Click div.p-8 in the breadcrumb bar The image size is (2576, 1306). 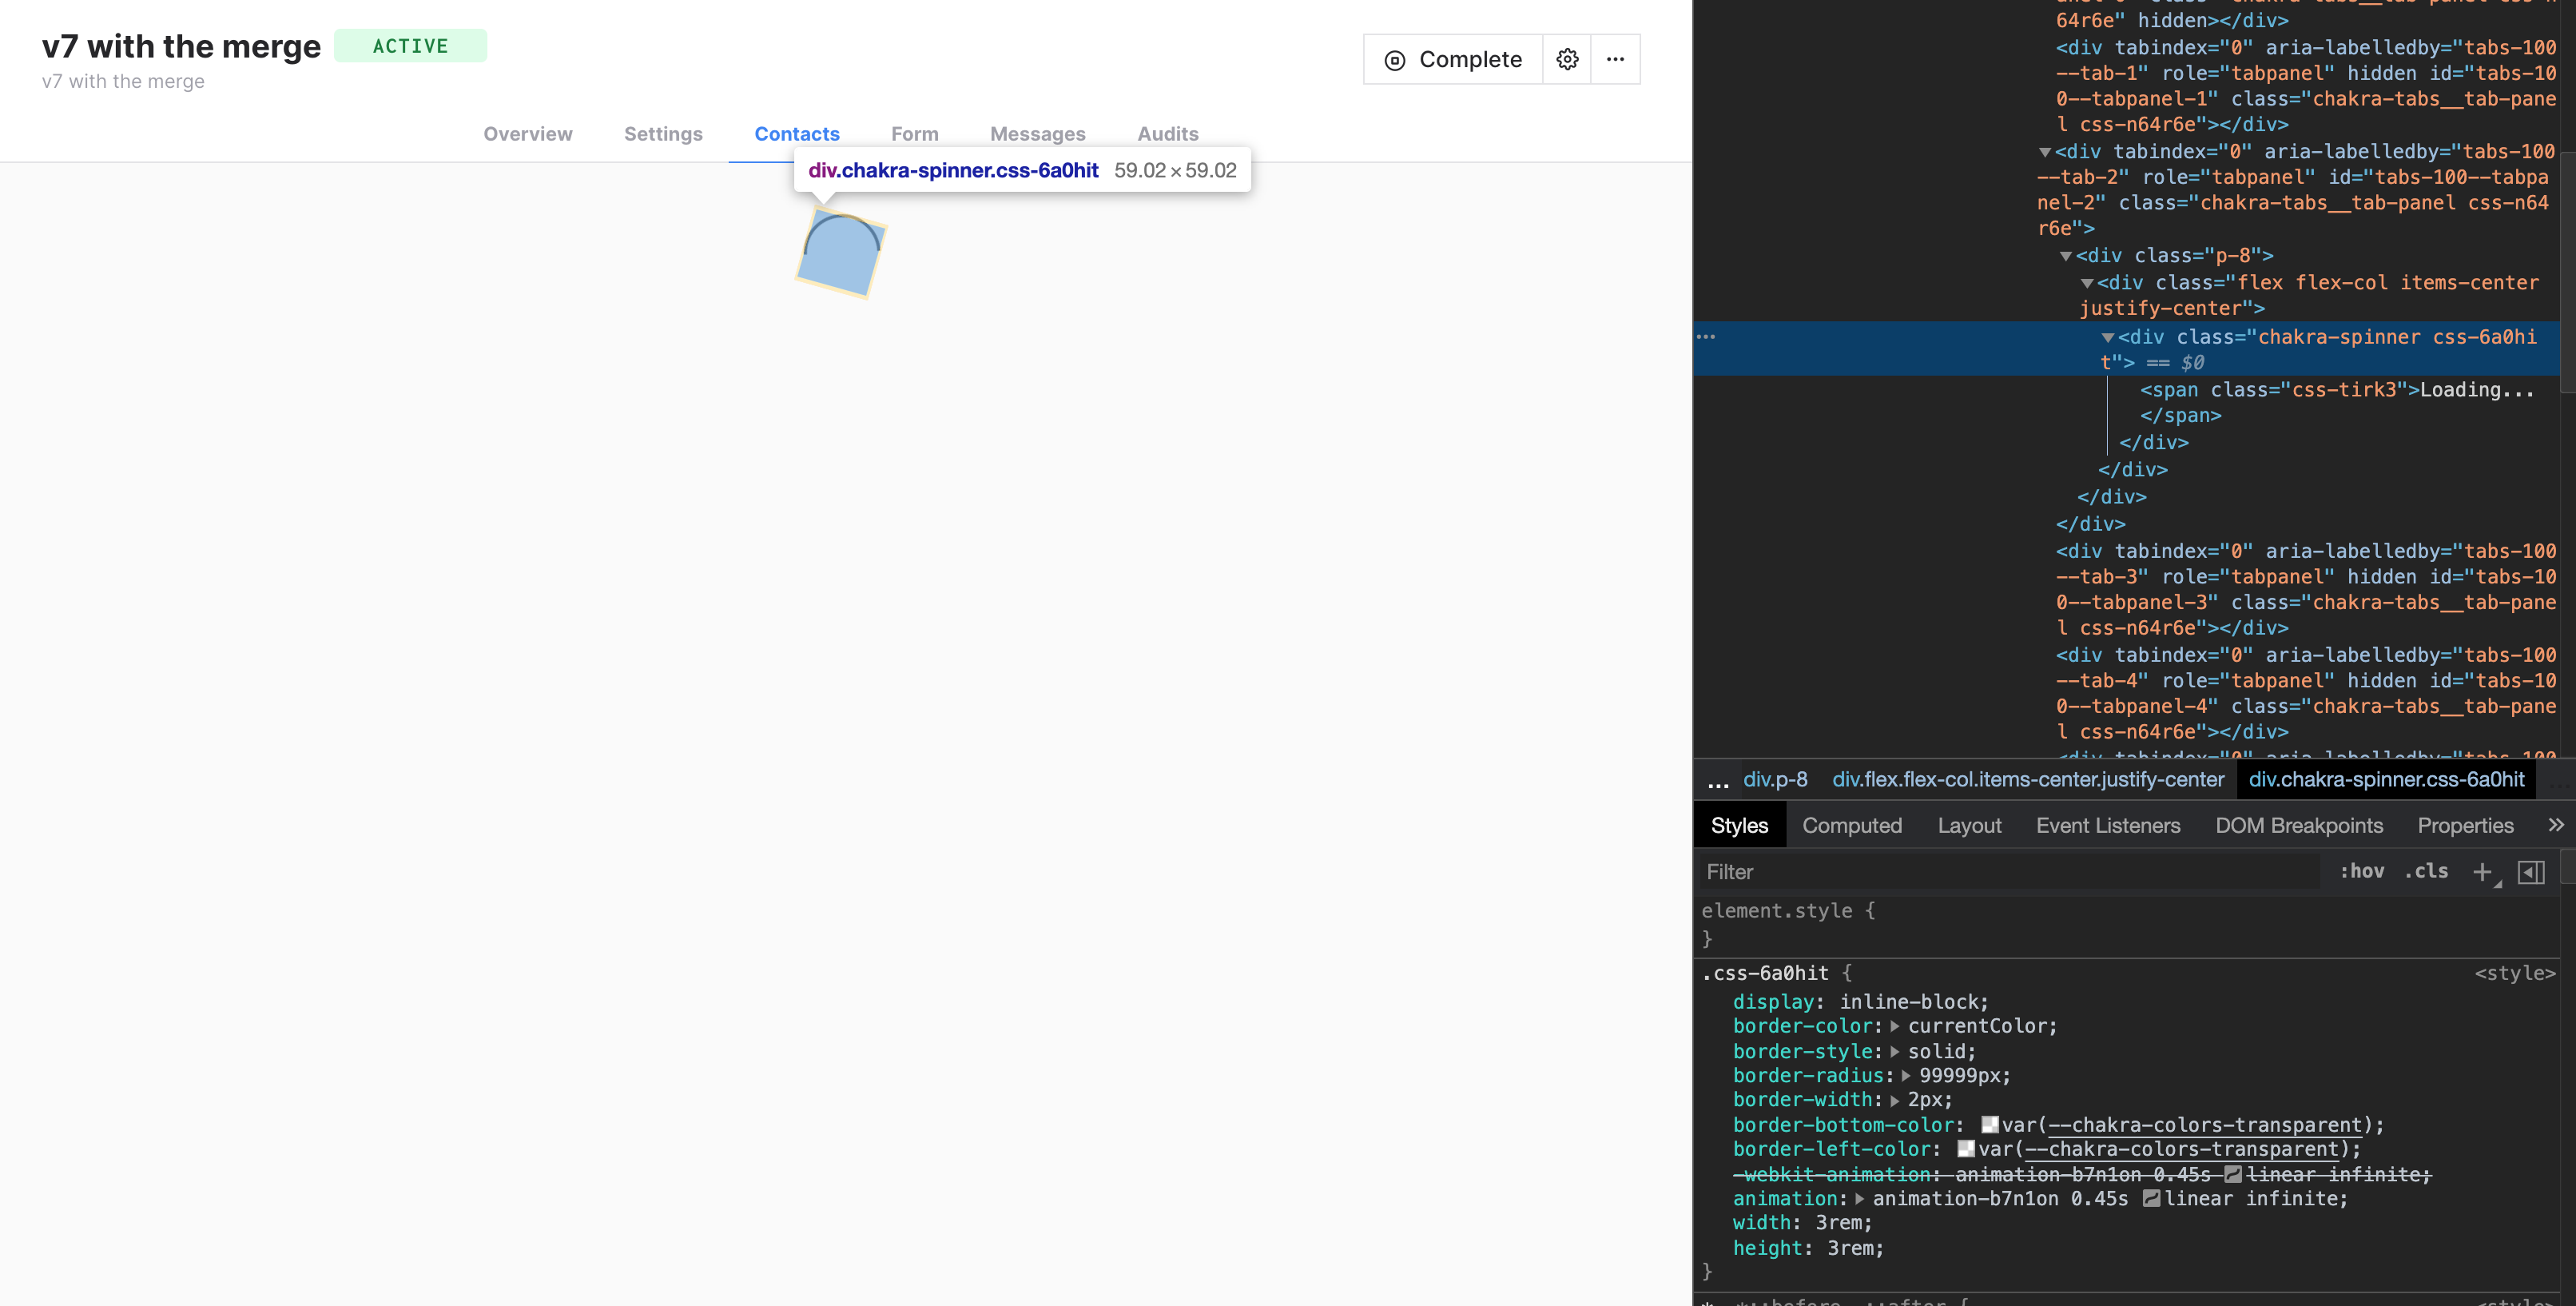pyautogui.click(x=1775, y=779)
